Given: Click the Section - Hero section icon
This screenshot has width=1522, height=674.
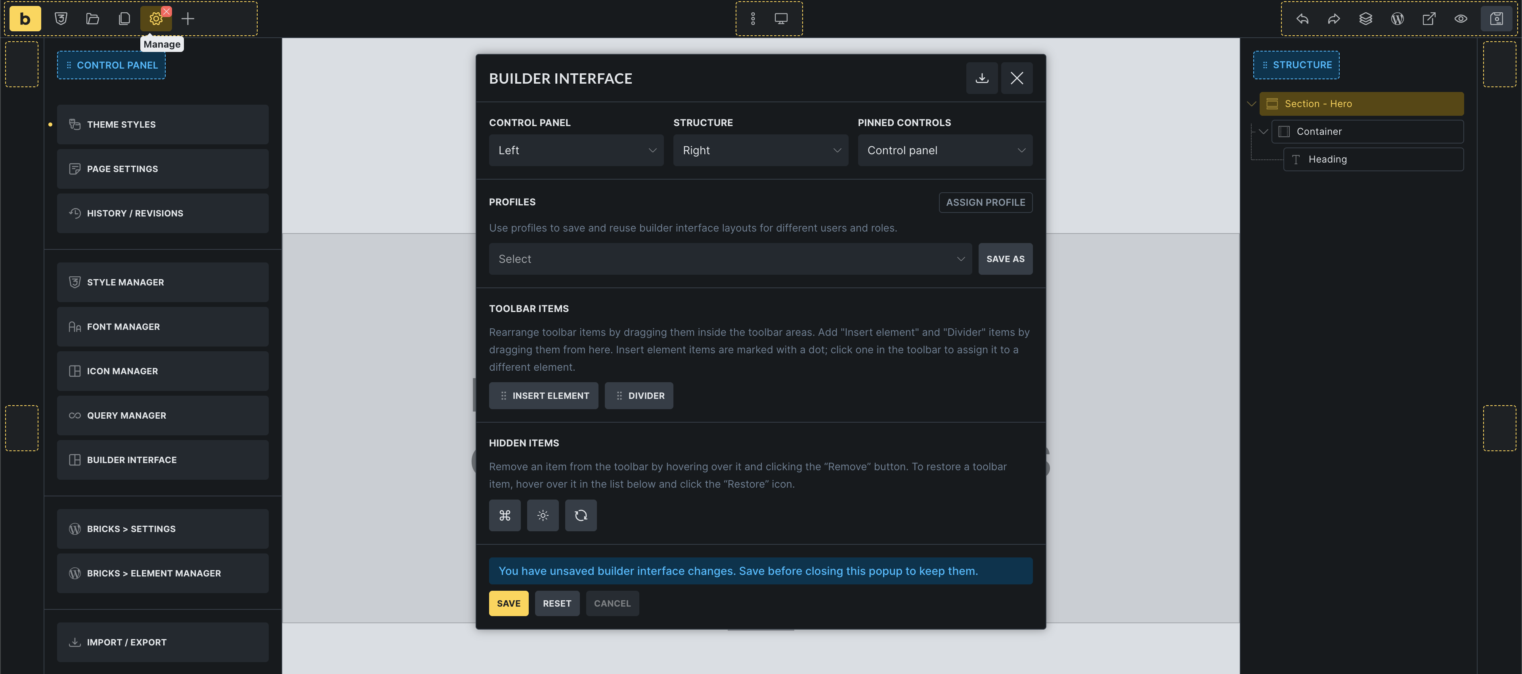Looking at the screenshot, I should click(1272, 103).
